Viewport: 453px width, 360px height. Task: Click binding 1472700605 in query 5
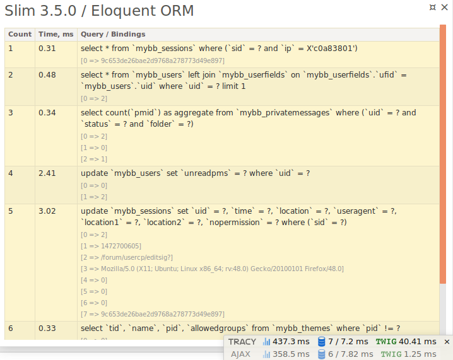[111, 246]
